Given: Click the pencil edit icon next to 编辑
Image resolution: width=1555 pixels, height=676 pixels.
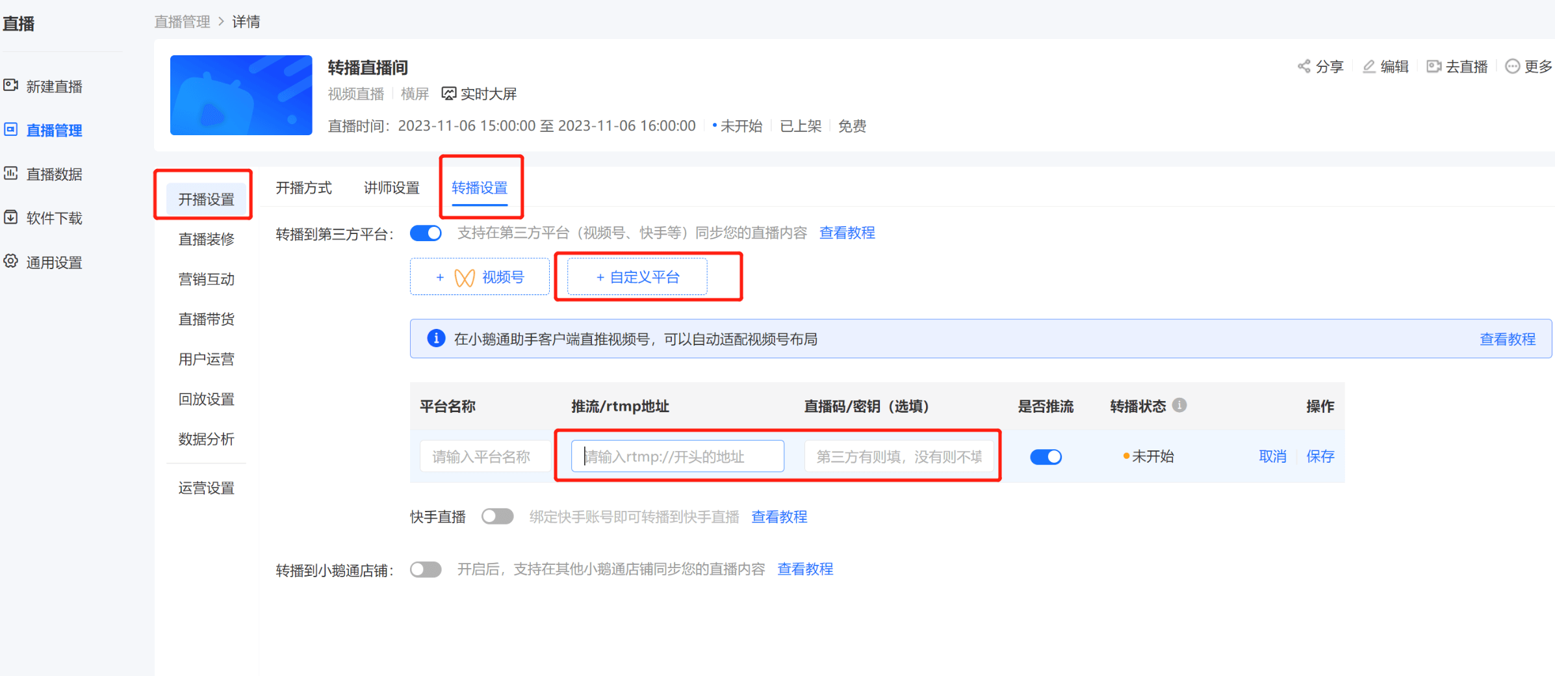Looking at the screenshot, I should coord(1369,66).
